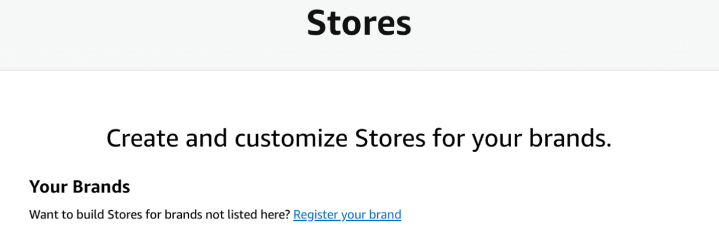Click the word 'customize' in the headline

click(x=292, y=139)
